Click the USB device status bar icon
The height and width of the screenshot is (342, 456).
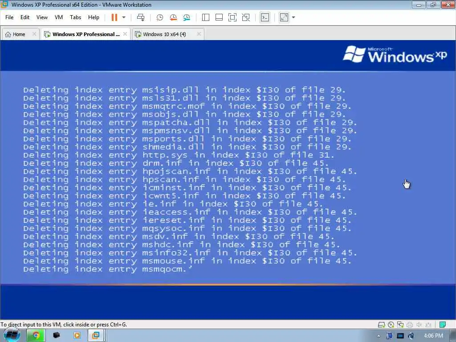tap(428, 325)
